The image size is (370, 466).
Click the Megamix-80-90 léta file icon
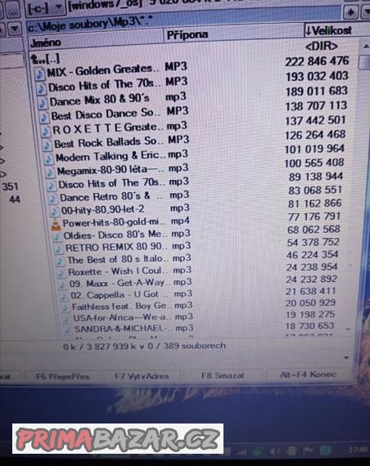50,173
